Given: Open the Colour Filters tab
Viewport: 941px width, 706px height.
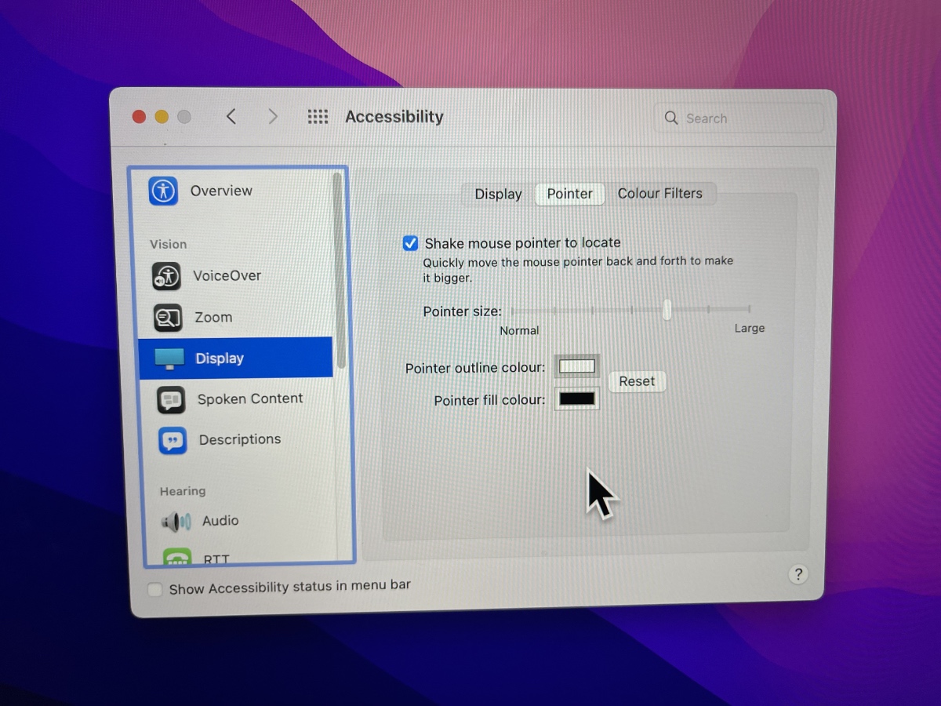Looking at the screenshot, I should tap(660, 194).
